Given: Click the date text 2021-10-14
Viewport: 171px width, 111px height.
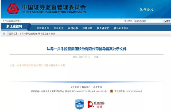Looking at the screenshot, I should [x=84, y=57].
